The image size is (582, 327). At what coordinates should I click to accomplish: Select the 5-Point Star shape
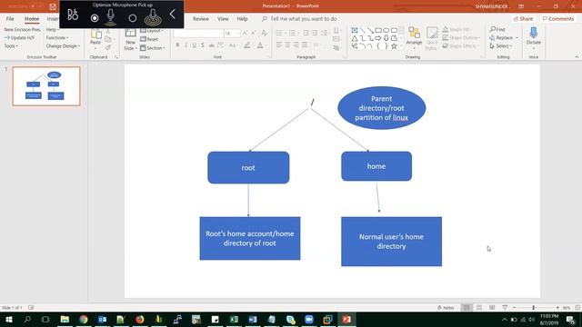point(394,46)
